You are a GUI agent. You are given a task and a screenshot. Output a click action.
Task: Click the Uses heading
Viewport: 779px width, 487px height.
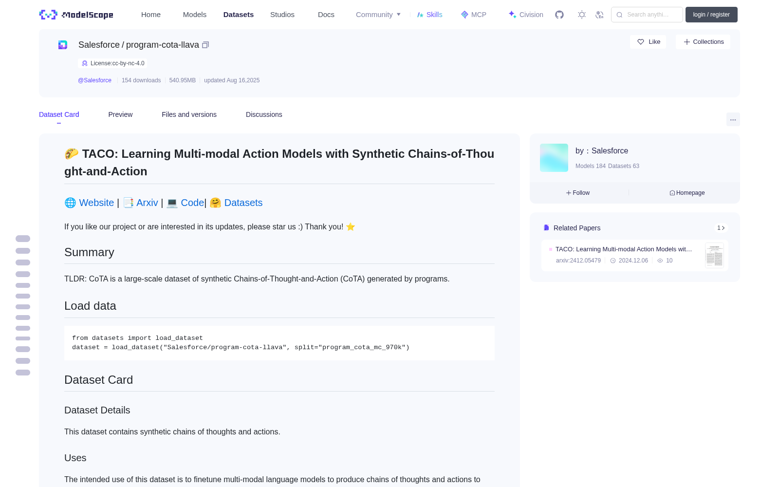[x=75, y=458]
